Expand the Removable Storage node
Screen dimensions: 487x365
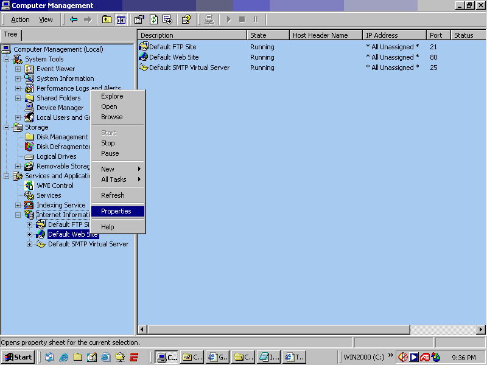point(18,166)
